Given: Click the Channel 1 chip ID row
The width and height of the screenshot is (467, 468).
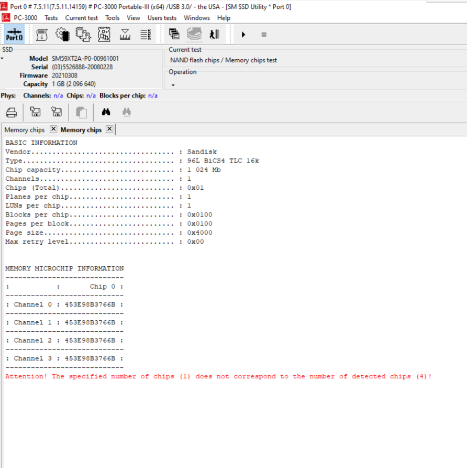Looking at the screenshot, I should click(x=64, y=322).
